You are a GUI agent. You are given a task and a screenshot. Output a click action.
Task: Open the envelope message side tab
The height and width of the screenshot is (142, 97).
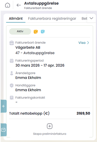coord(3,130)
